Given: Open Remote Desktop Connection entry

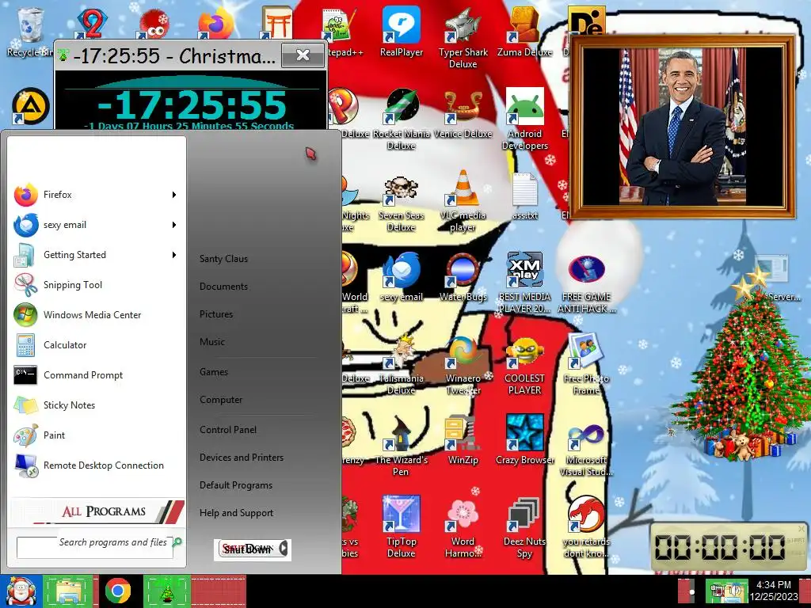Looking at the screenshot, I should pos(96,465).
